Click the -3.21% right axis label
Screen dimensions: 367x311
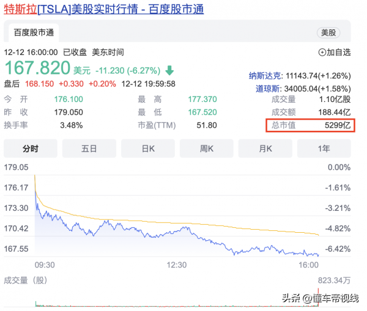(x=338, y=208)
